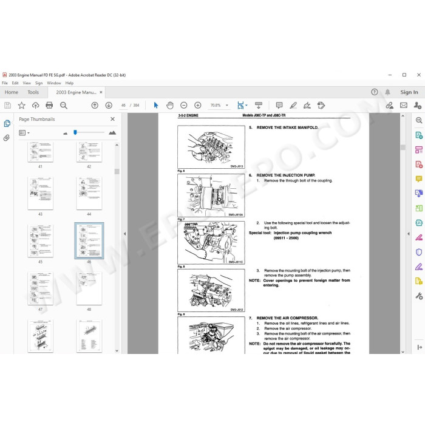Open the Help question mark icon
This screenshot has width=425, height=425.
point(375,92)
